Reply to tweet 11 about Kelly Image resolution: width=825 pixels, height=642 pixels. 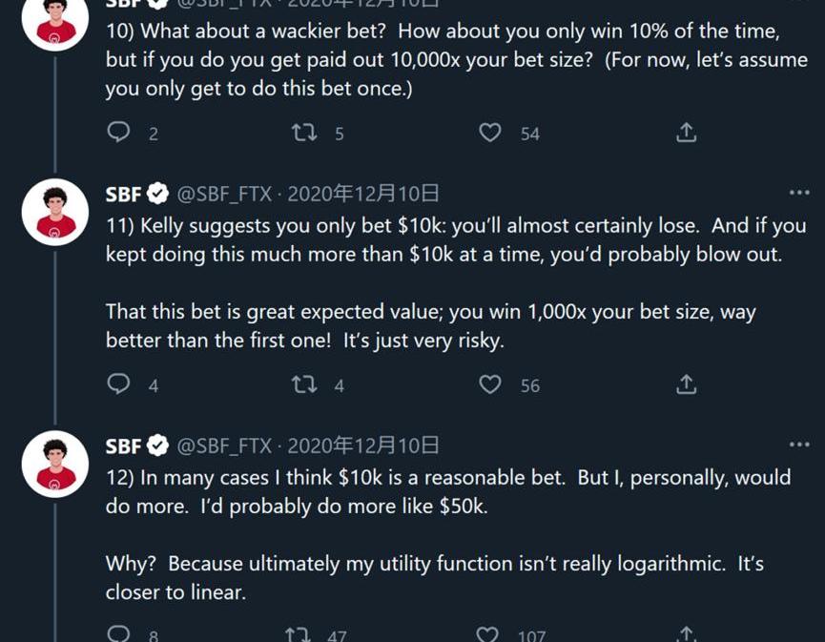[118, 384]
